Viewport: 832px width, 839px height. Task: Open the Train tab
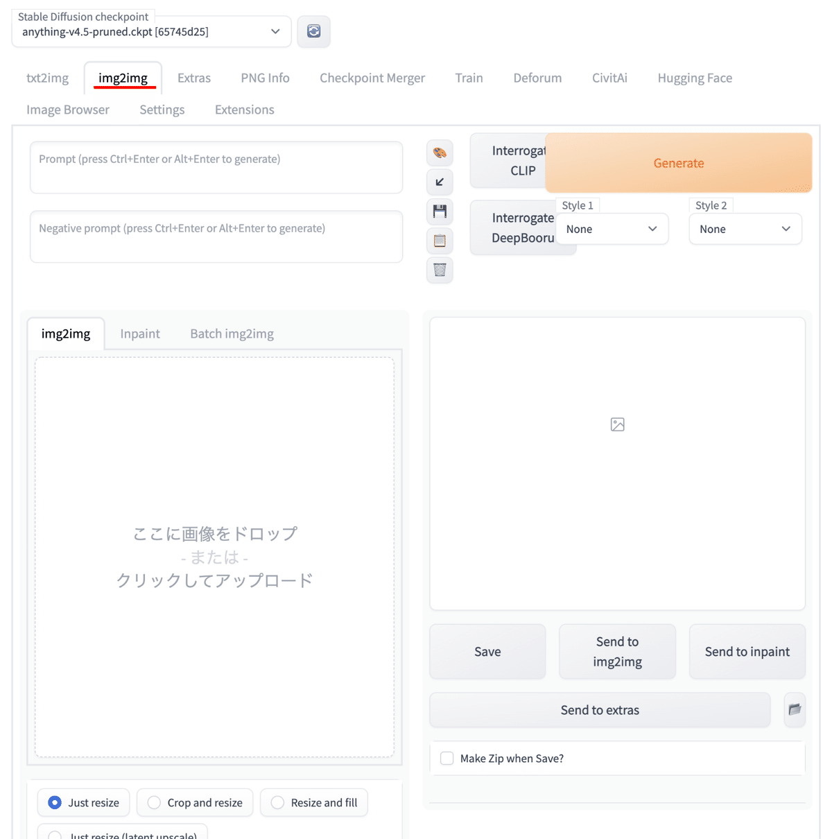(469, 78)
